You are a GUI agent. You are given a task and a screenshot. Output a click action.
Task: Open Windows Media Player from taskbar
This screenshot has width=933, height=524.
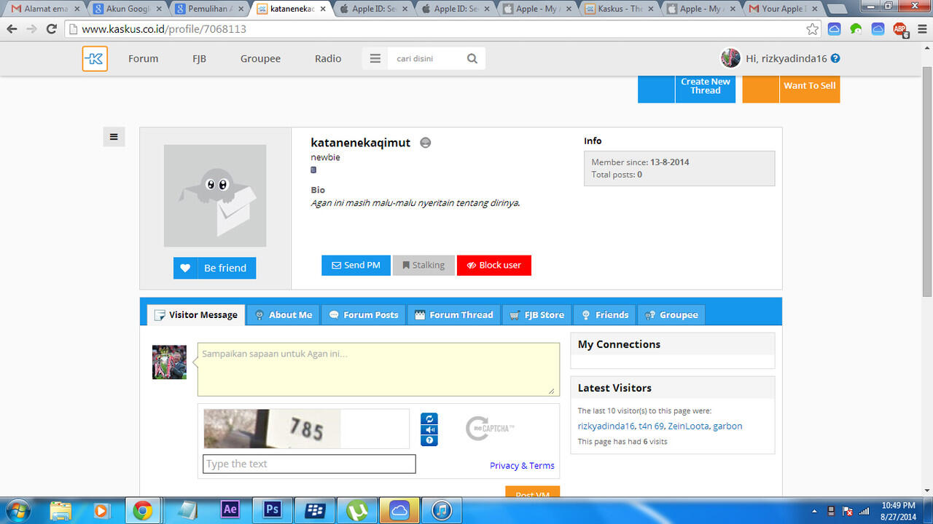pyautogui.click(x=101, y=510)
